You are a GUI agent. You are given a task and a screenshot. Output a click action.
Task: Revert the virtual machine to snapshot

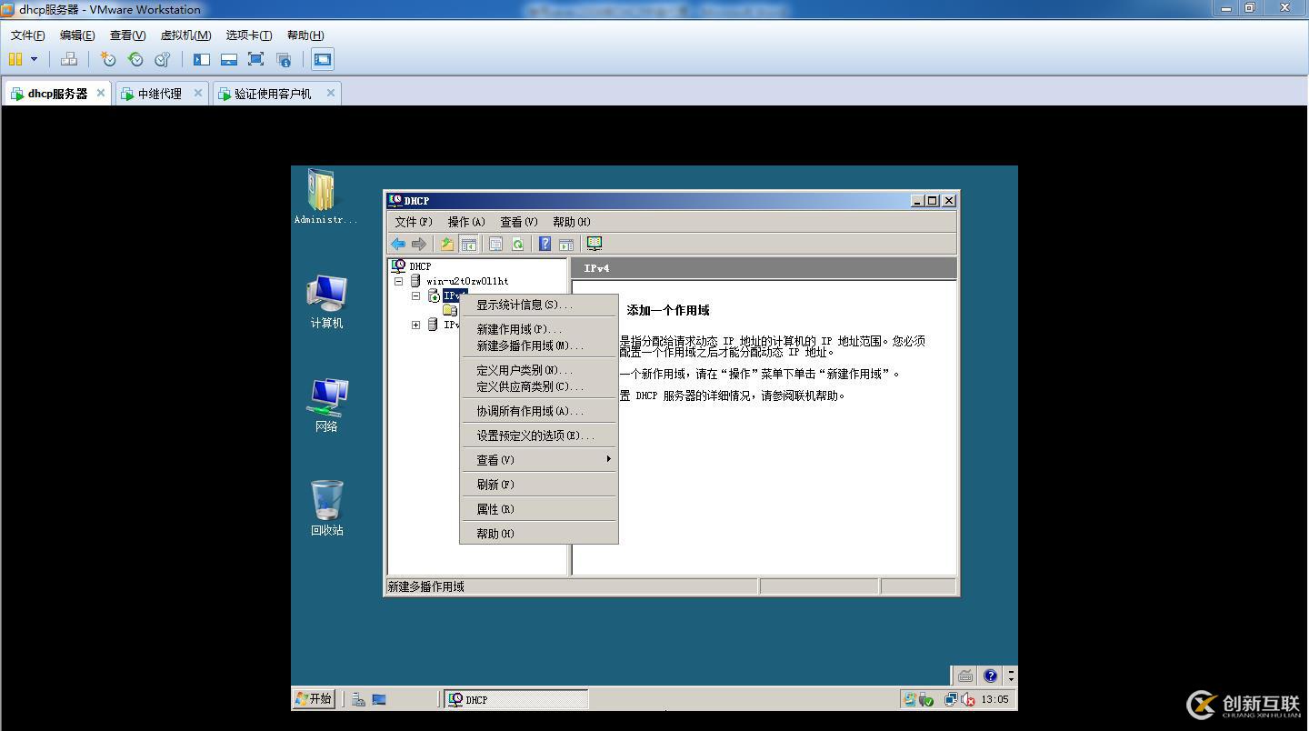pos(135,59)
